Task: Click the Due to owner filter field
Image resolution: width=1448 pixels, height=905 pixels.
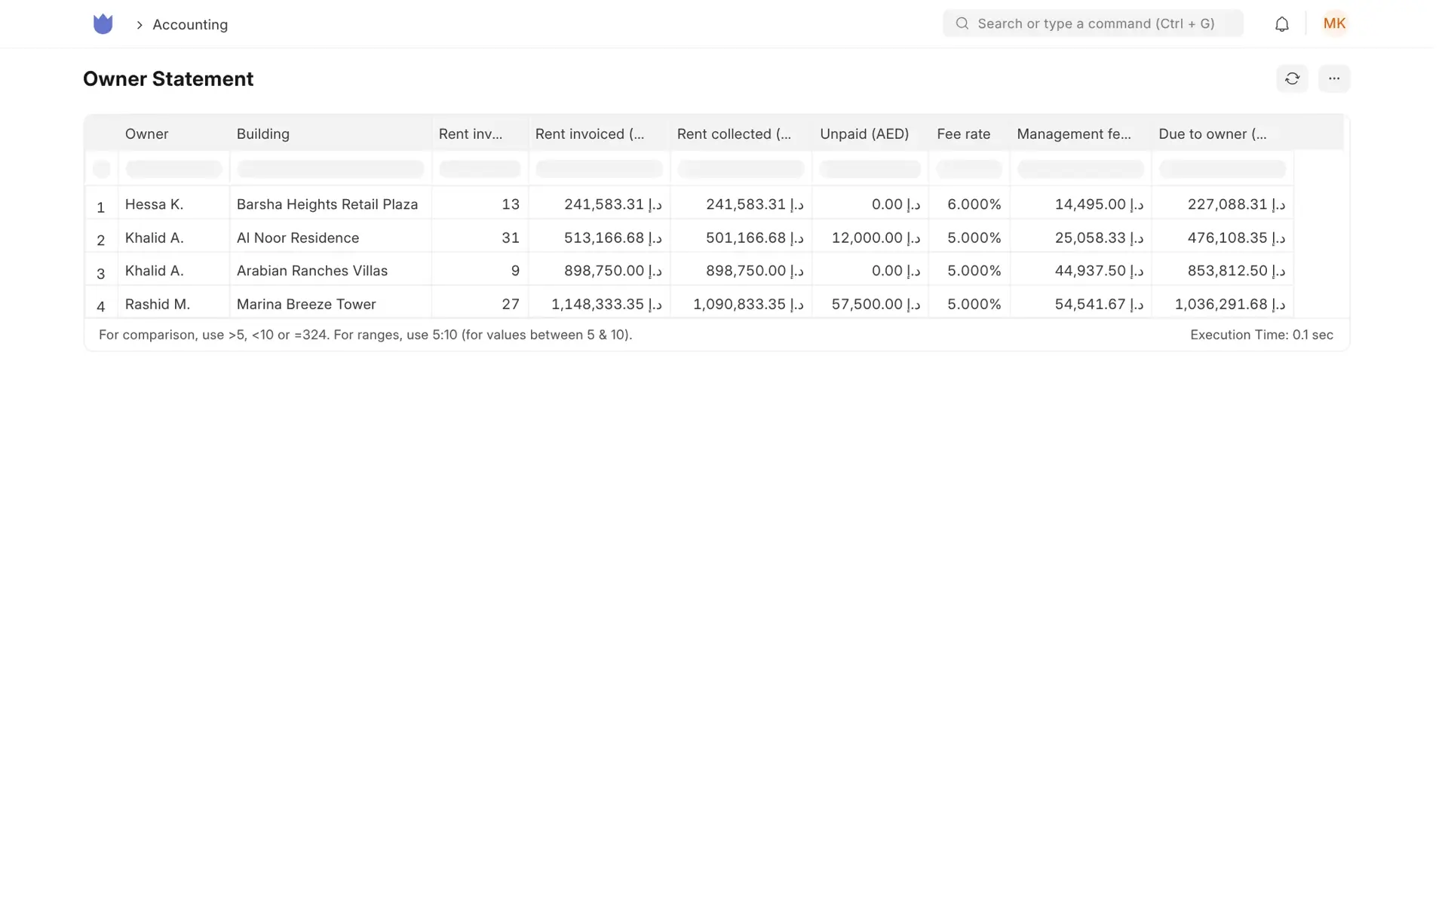Action: pos(1223,169)
